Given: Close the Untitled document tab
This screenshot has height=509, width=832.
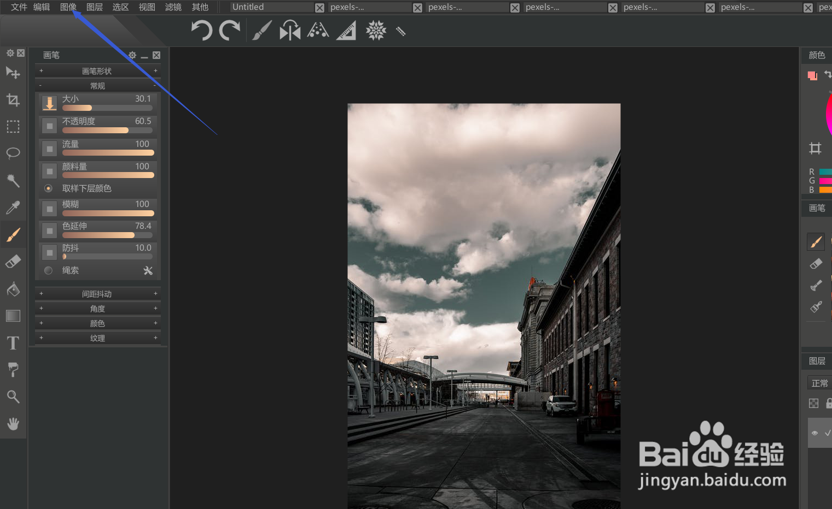Looking at the screenshot, I should tap(319, 8).
